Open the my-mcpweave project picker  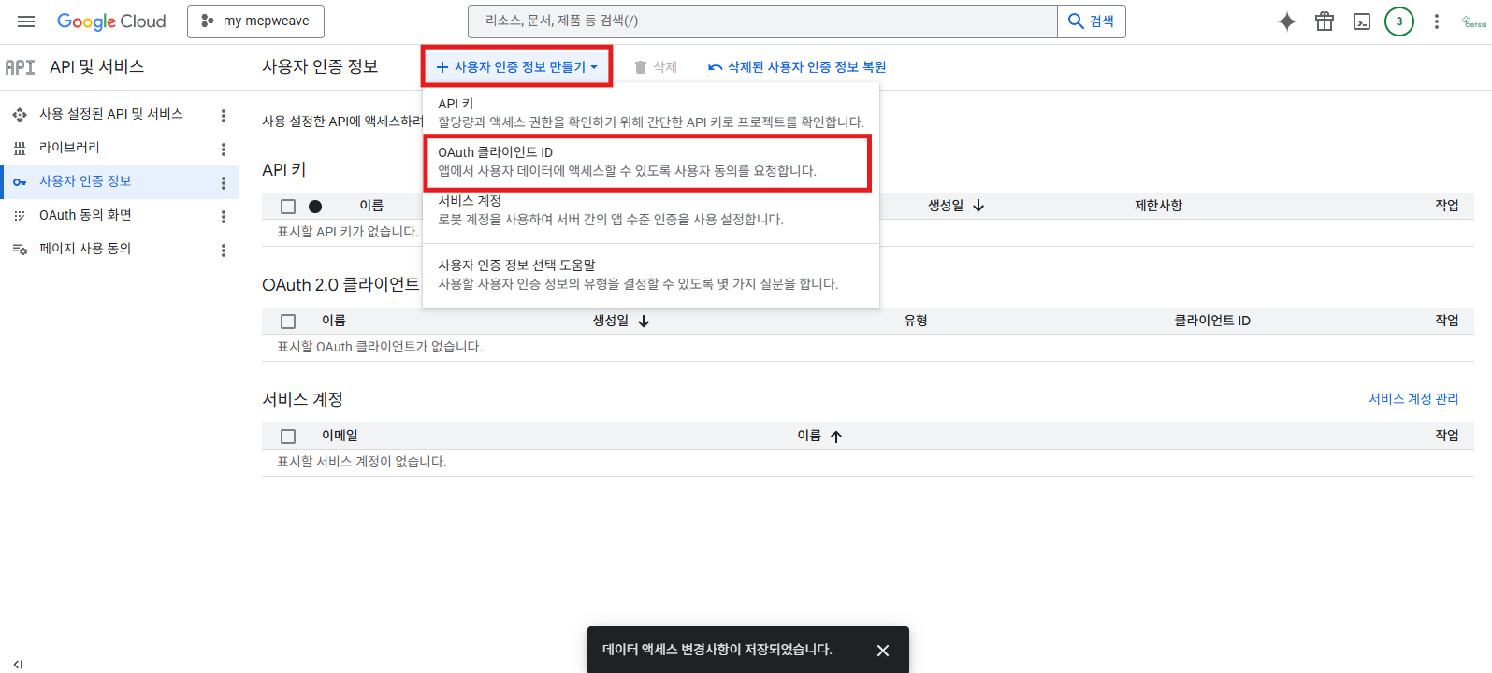pyautogui.click(x=255, y=21)
